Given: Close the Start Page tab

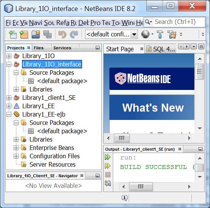Looking at the screenshot, I should point(142,49).
